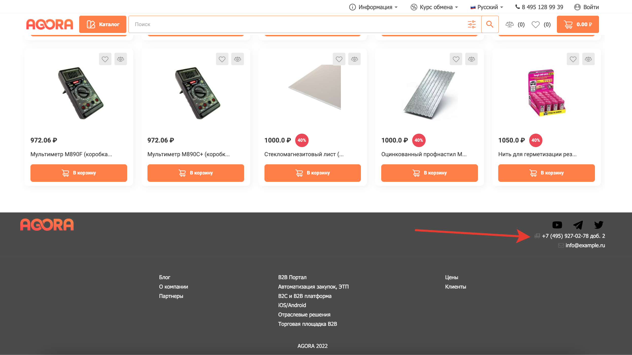This screenshot has height=355, width=632.
Task: Open the Русский language selector
Action: (x=487, y=7)
